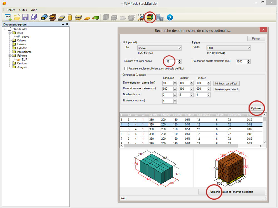This screenshot has height=208, width=278.
Task: Enable vertical-only orientation checkbox for the étui
Action: pos(126,68)
